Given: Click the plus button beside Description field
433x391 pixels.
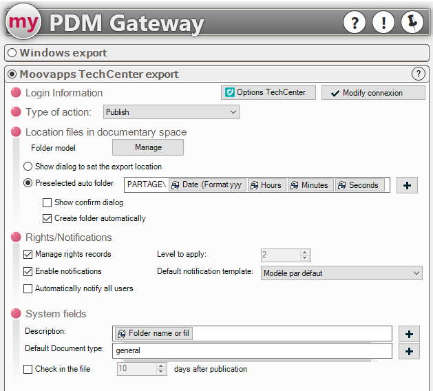Looking at the screenshot, I should point(409,334).
